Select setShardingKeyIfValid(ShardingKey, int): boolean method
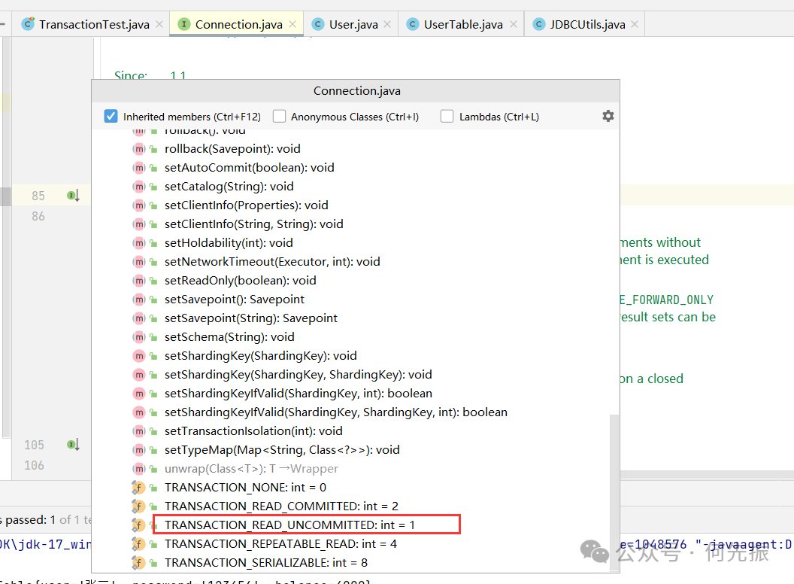Screen dimensions: 794x584 click(299, 393)
